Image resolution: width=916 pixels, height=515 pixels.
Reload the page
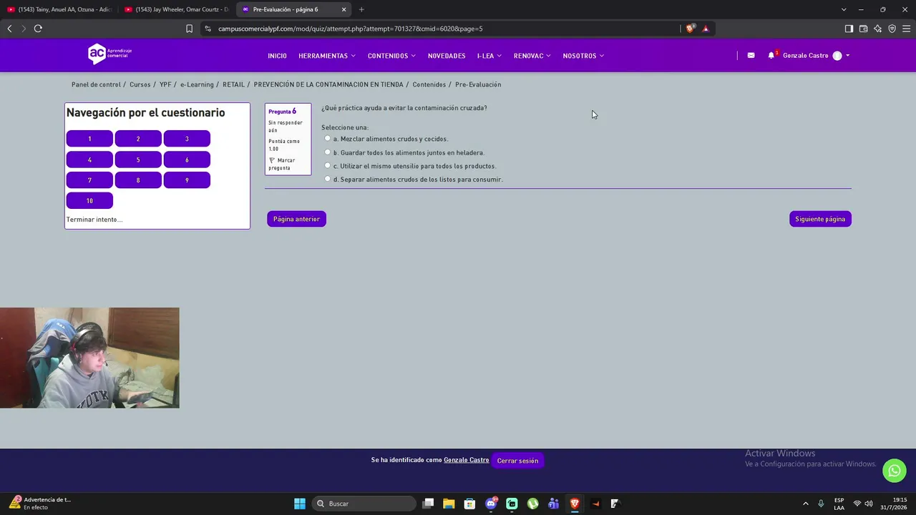pos(38,29)
